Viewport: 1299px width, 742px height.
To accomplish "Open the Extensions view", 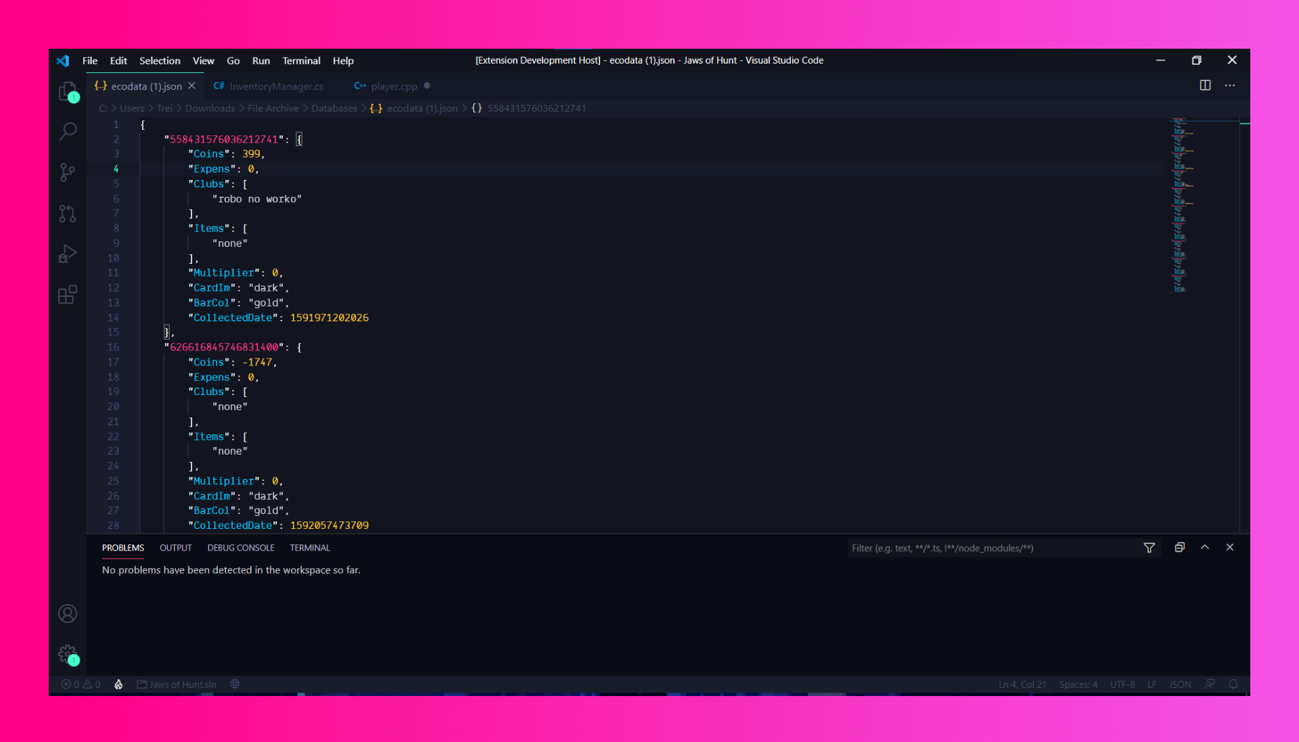I will (67, 295).
